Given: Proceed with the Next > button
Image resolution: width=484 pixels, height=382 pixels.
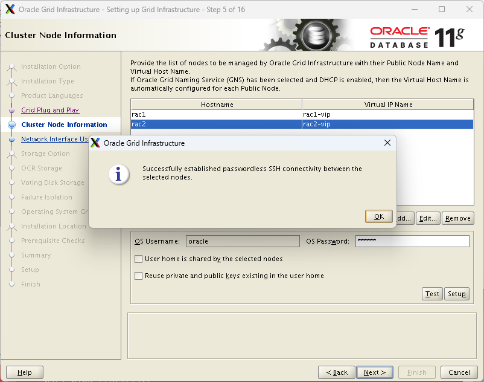Looking at the screenshot, I should [x=375, y=372].
